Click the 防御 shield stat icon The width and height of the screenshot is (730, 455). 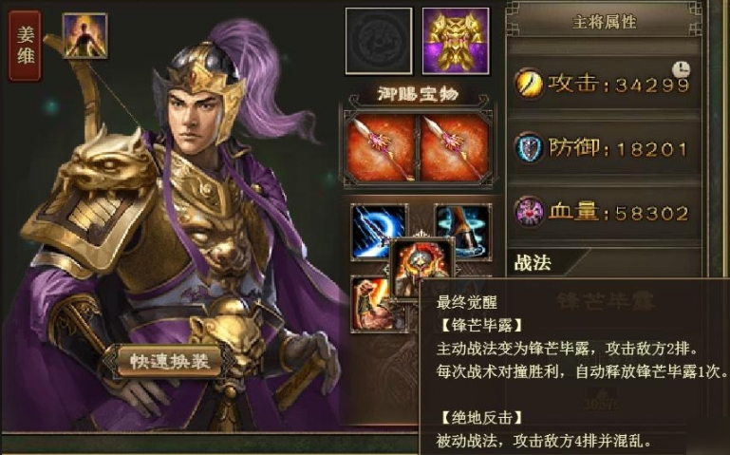[x=529, y=148]
